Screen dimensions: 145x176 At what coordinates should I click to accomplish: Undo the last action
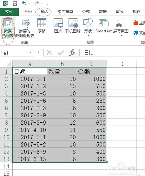pyautogui.click(x=24, y=3)
